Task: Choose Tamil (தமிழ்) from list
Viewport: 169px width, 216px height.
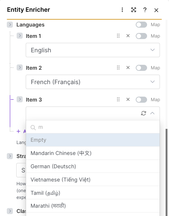Action: click(93, 193)
